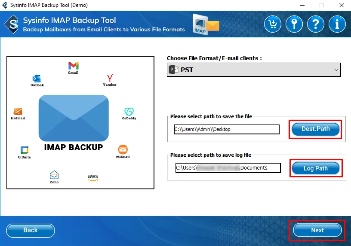Click the aws logo in illustration

[x=93, y=177]
